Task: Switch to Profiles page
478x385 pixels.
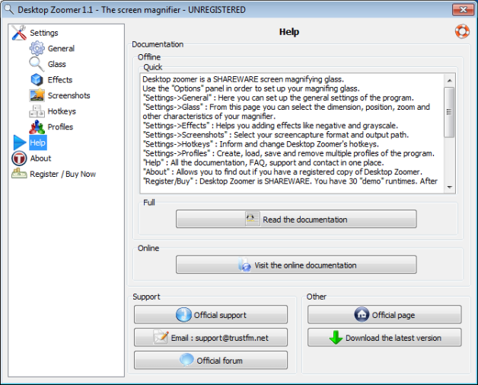Action: (x=60, y=127)
